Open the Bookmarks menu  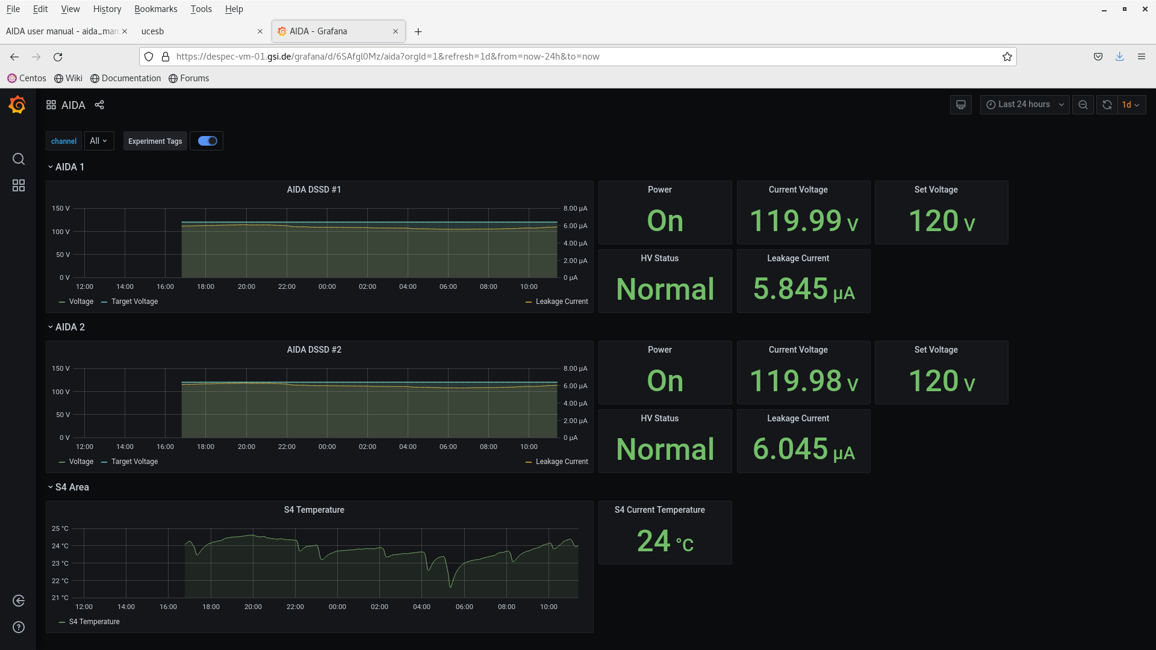[x=155, y=9]
